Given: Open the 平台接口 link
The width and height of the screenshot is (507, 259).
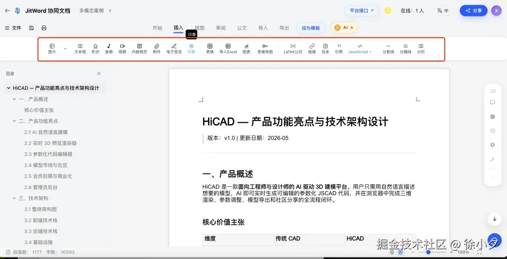Looking at the screenshot, I should click(x=361, y=11).
